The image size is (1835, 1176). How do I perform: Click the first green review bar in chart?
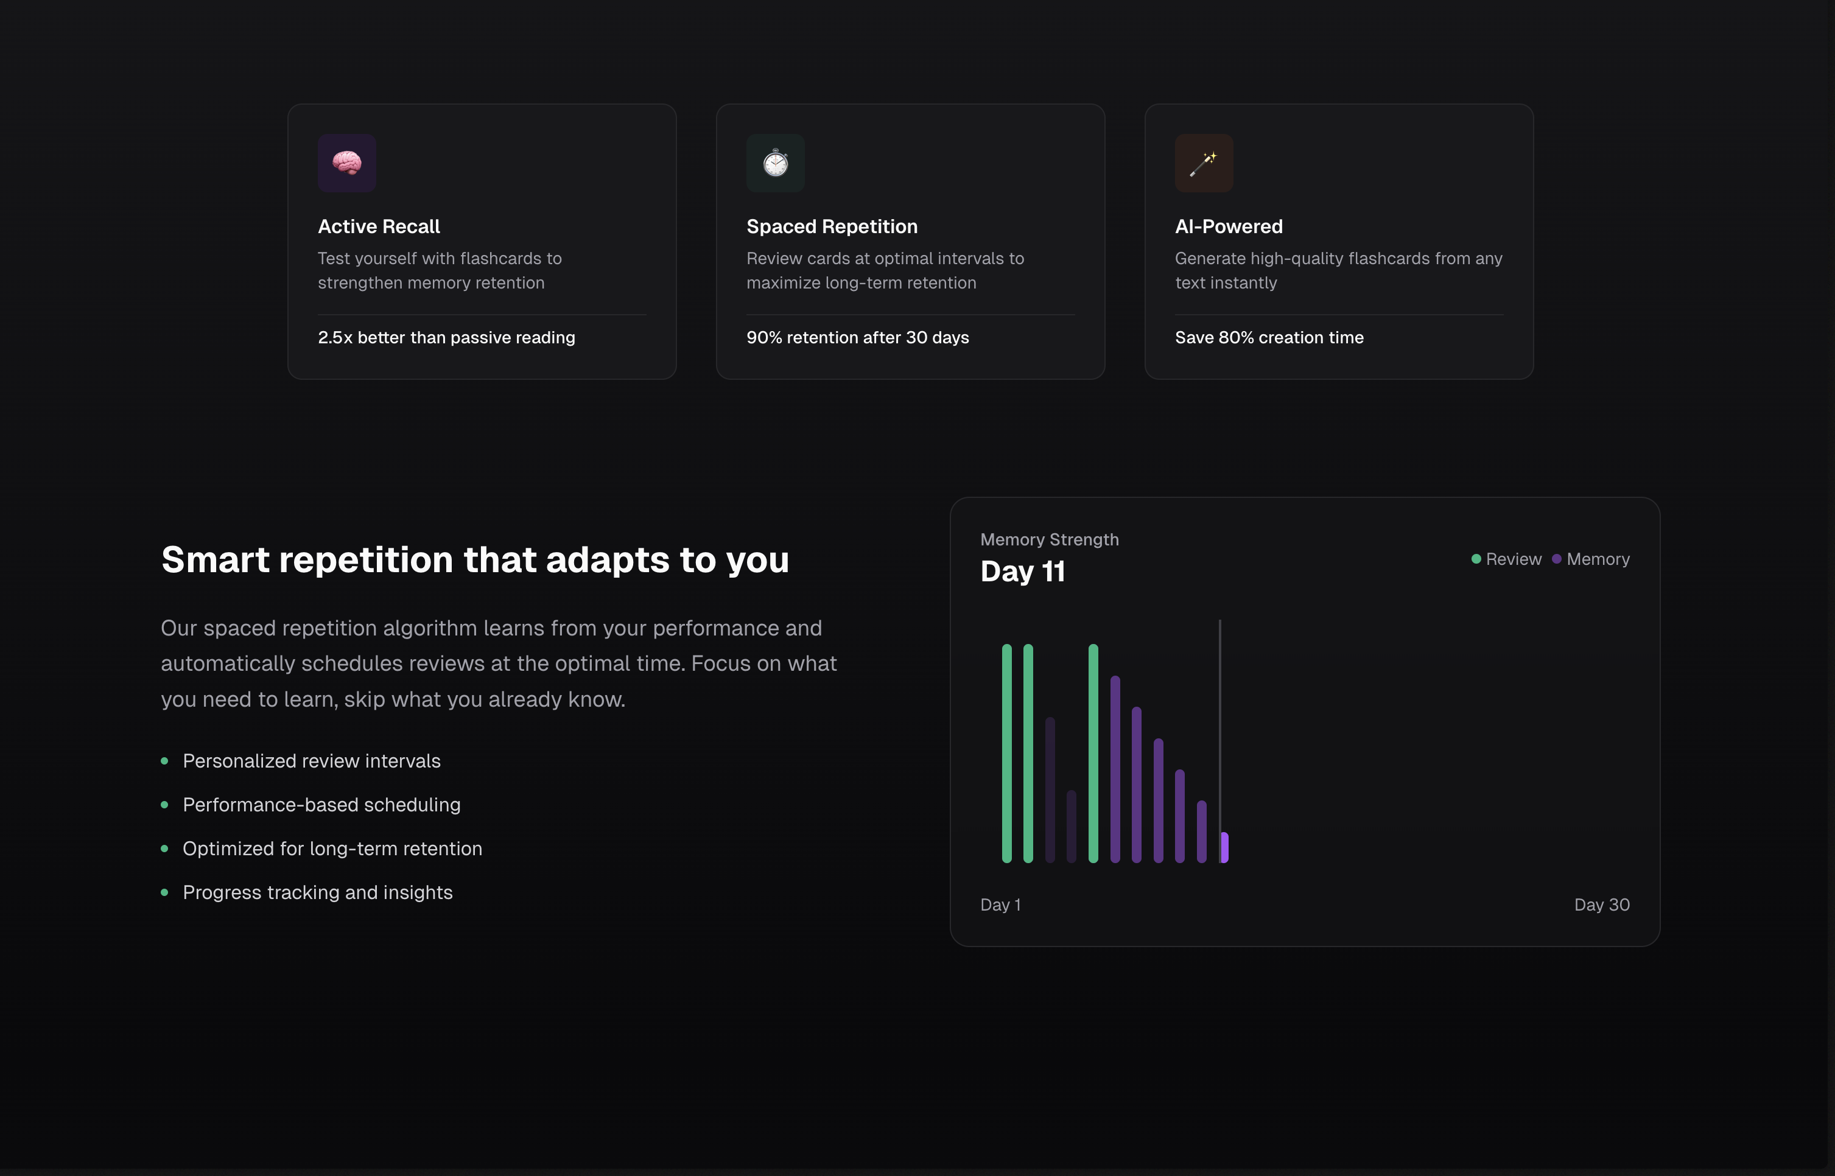(x=1006, y=753)
